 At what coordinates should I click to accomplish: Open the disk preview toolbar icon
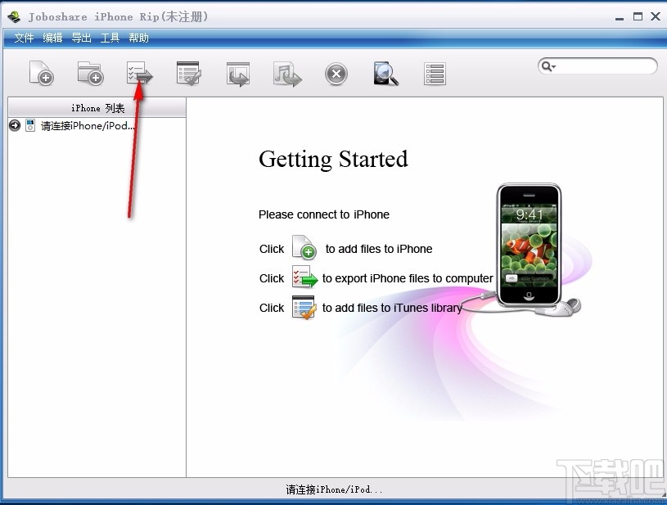point(385,74)
